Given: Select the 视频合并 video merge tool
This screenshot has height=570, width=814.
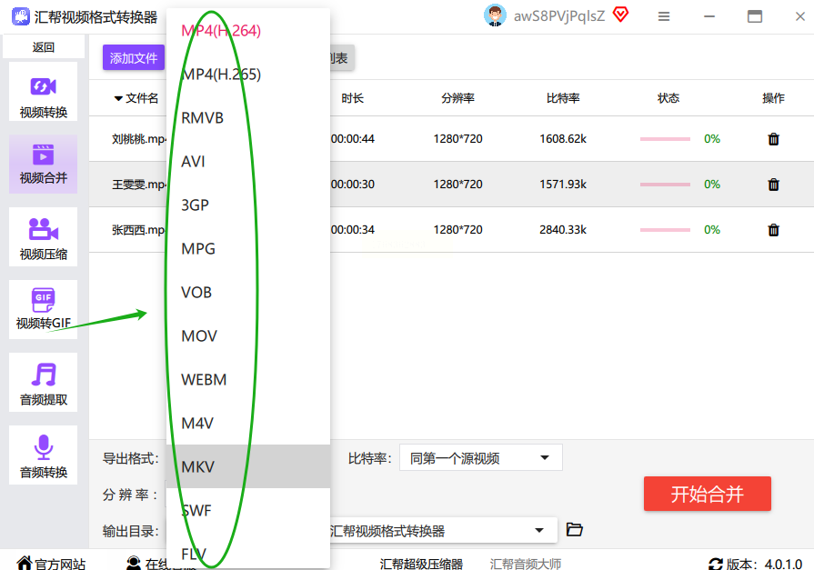Looking at the screenshot, I should tap(43, 164).
